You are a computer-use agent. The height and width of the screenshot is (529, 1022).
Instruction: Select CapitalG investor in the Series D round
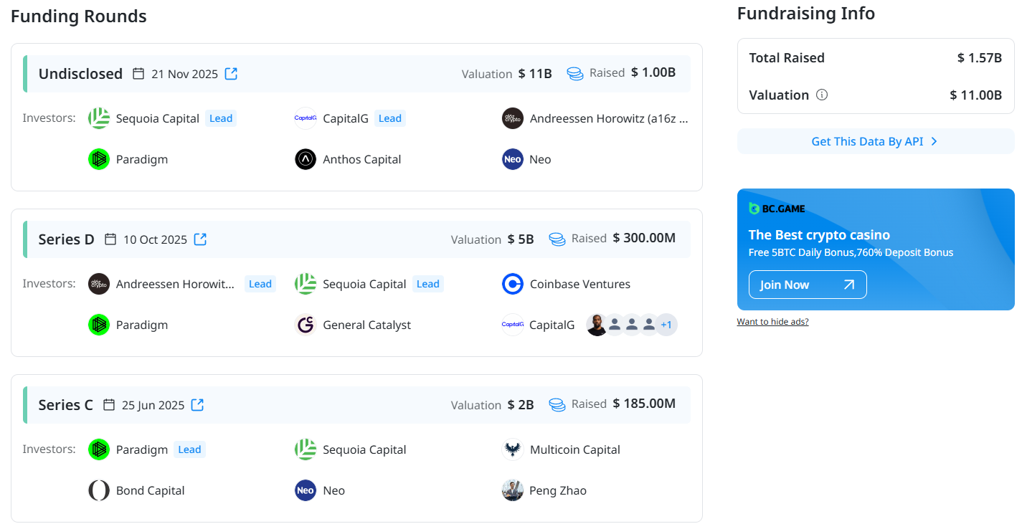coord(552,325)
